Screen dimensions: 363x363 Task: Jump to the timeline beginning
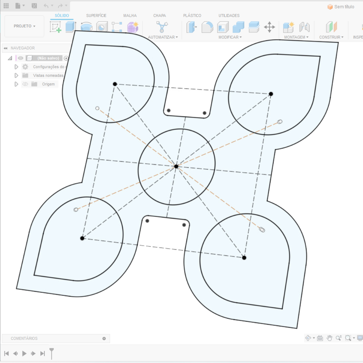coord(6,354)
